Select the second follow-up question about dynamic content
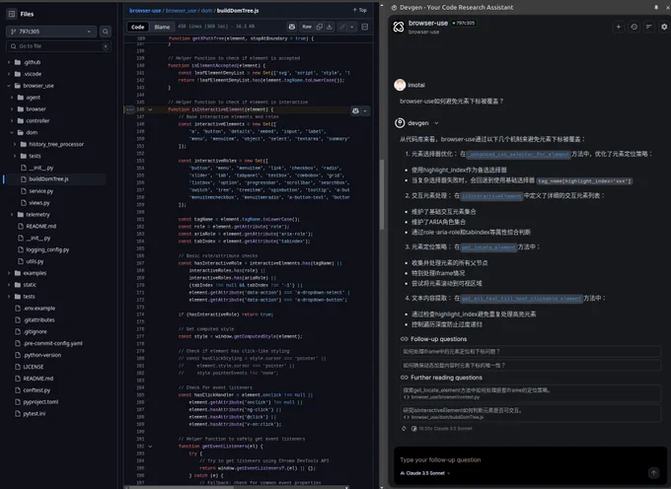Viewport: 671px width, 489px height. (530, 366)
